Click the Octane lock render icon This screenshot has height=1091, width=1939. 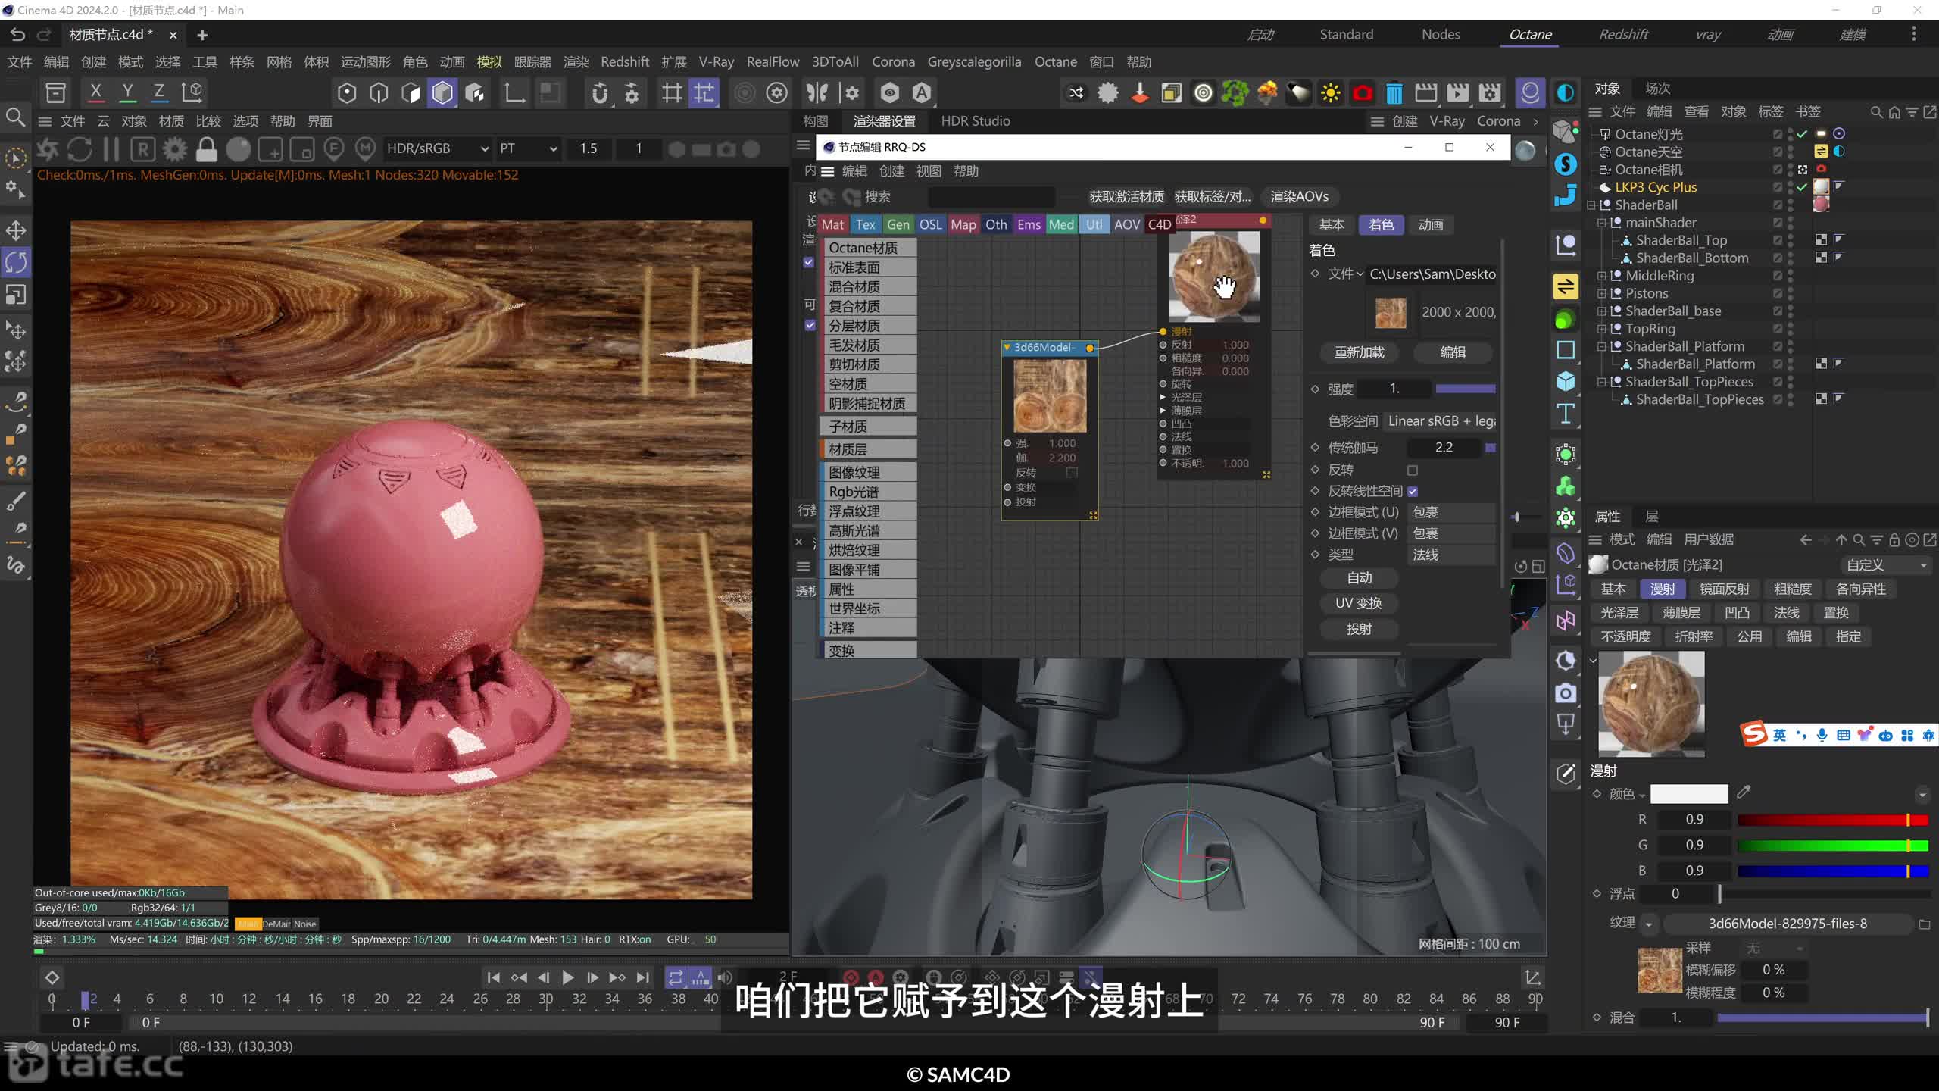click(x=206, y=149)
